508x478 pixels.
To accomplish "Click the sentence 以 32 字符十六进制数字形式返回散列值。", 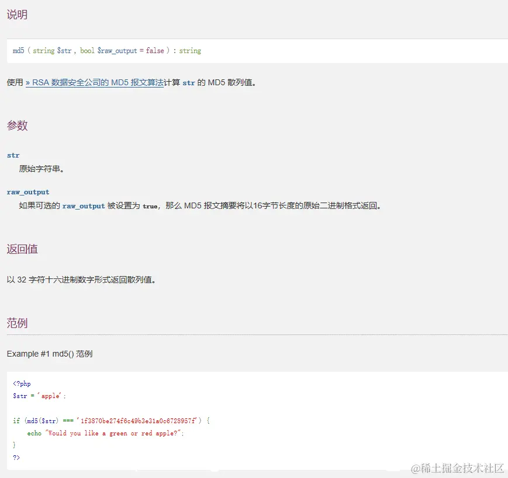I will click(81, 280).
